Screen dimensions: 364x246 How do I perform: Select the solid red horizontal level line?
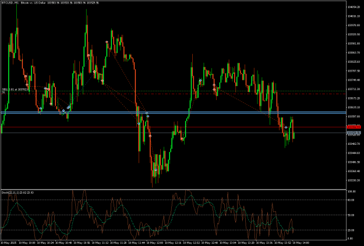(x=174, y=127)
